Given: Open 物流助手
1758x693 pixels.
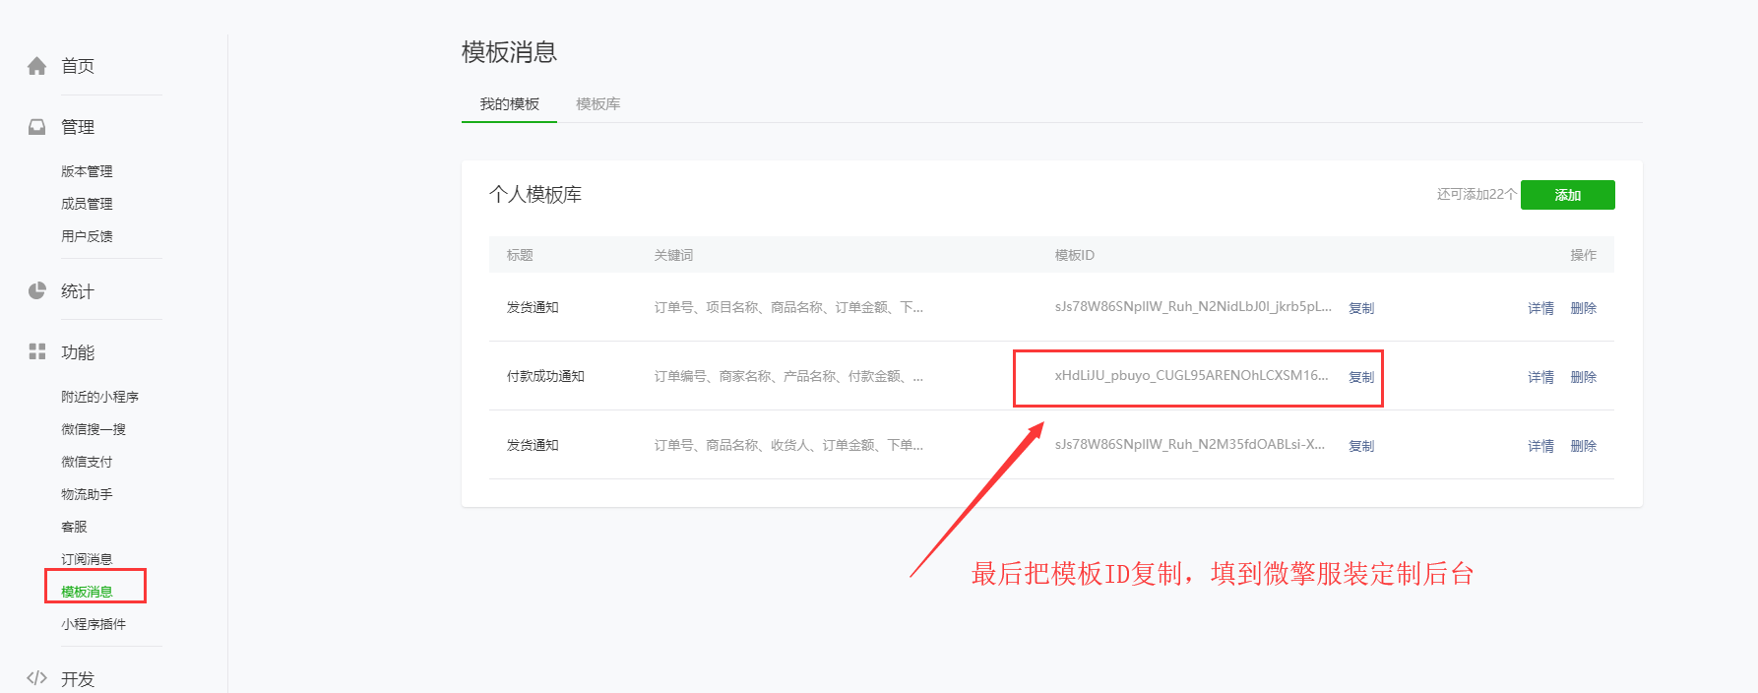Looking at the screenshot, I should click(x=87, y=494).
